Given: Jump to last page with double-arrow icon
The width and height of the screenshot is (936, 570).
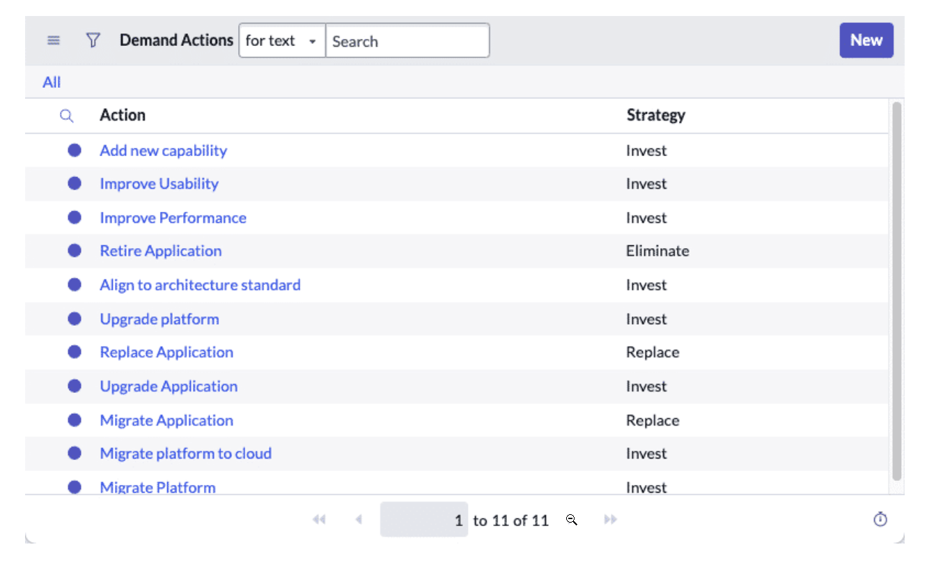Looking at the screenshot, I should [x=610, y=519].
